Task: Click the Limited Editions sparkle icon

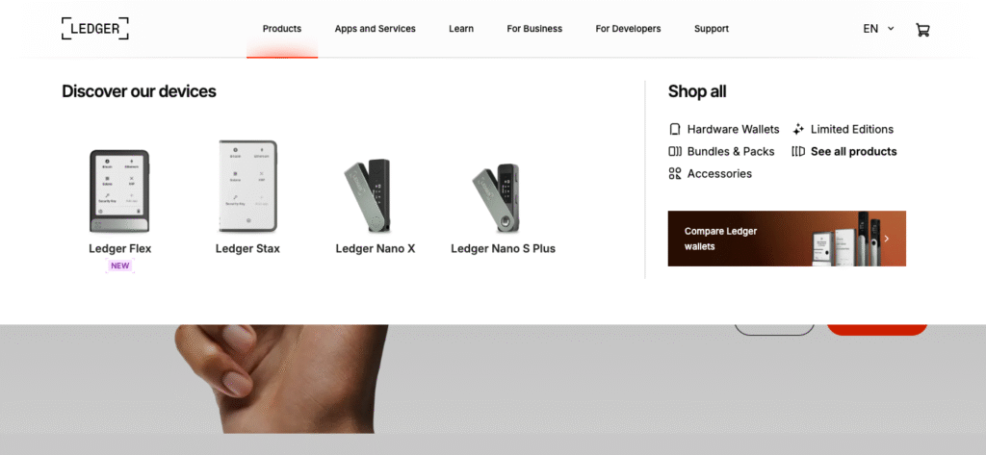Action: (x=798, y=130)
